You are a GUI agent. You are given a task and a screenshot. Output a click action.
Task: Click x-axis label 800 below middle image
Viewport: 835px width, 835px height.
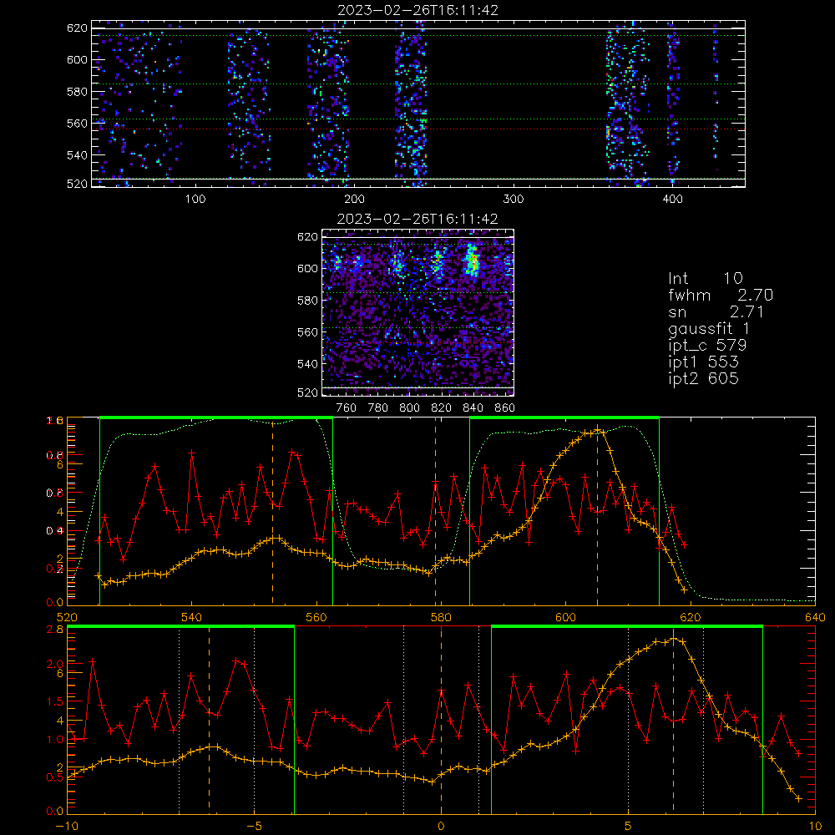point(409,408)
